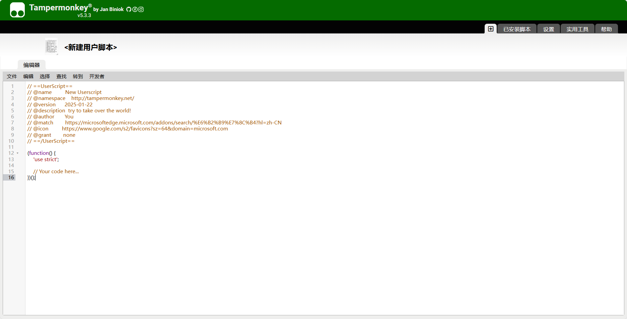Collapse the function fold arrow at line 12
Viewport: 627px width, 319px height.
click(x=18, y=153)
